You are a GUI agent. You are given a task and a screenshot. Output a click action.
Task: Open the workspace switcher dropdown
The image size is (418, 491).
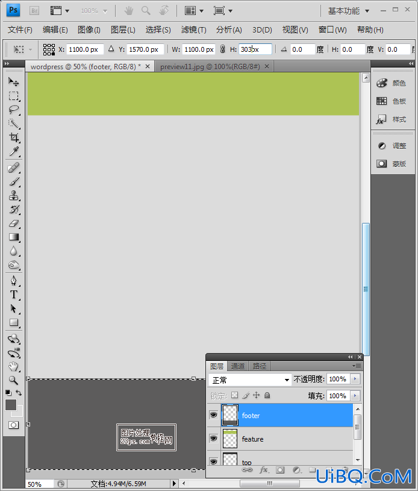tap(349, 11)
